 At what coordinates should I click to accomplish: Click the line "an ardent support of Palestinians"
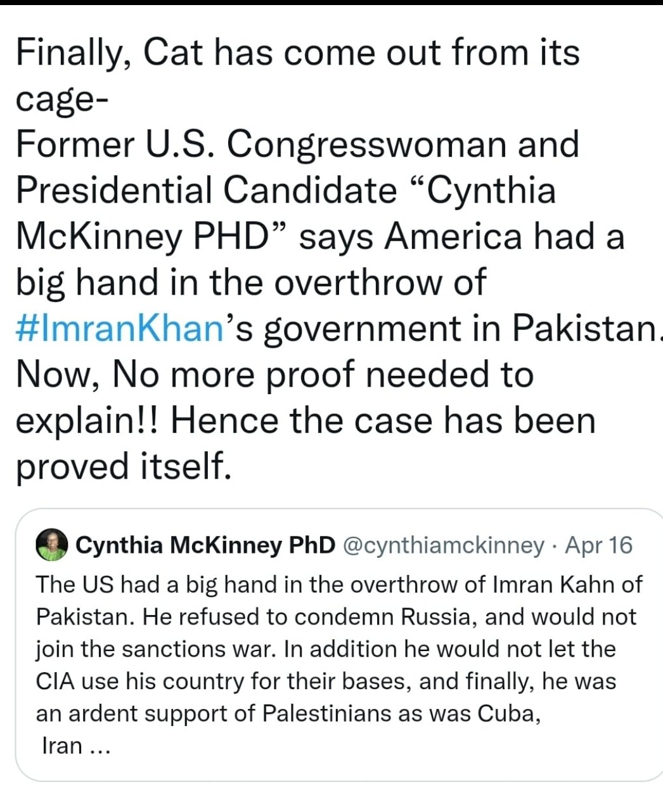point(288,713)
